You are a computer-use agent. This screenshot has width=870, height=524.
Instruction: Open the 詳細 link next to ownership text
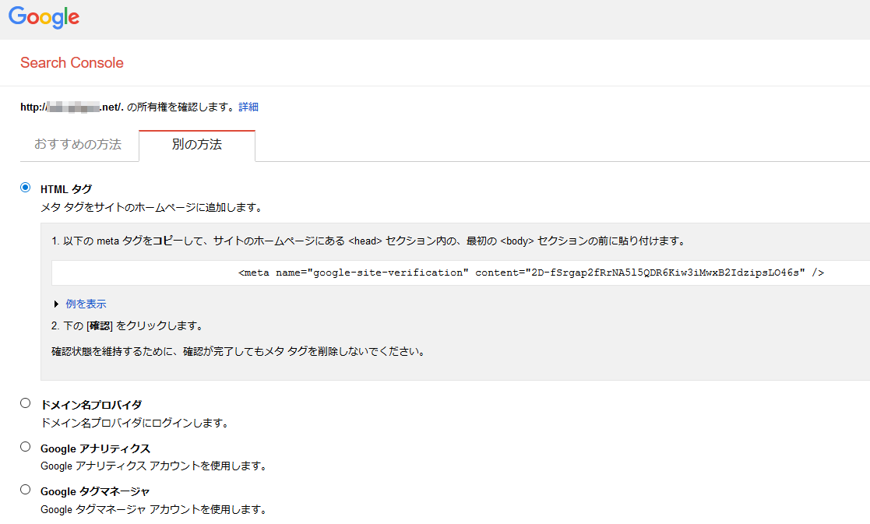tap(248, 107)
